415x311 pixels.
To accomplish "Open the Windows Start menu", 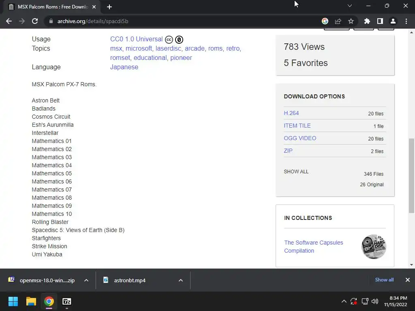I will [13, 301].
